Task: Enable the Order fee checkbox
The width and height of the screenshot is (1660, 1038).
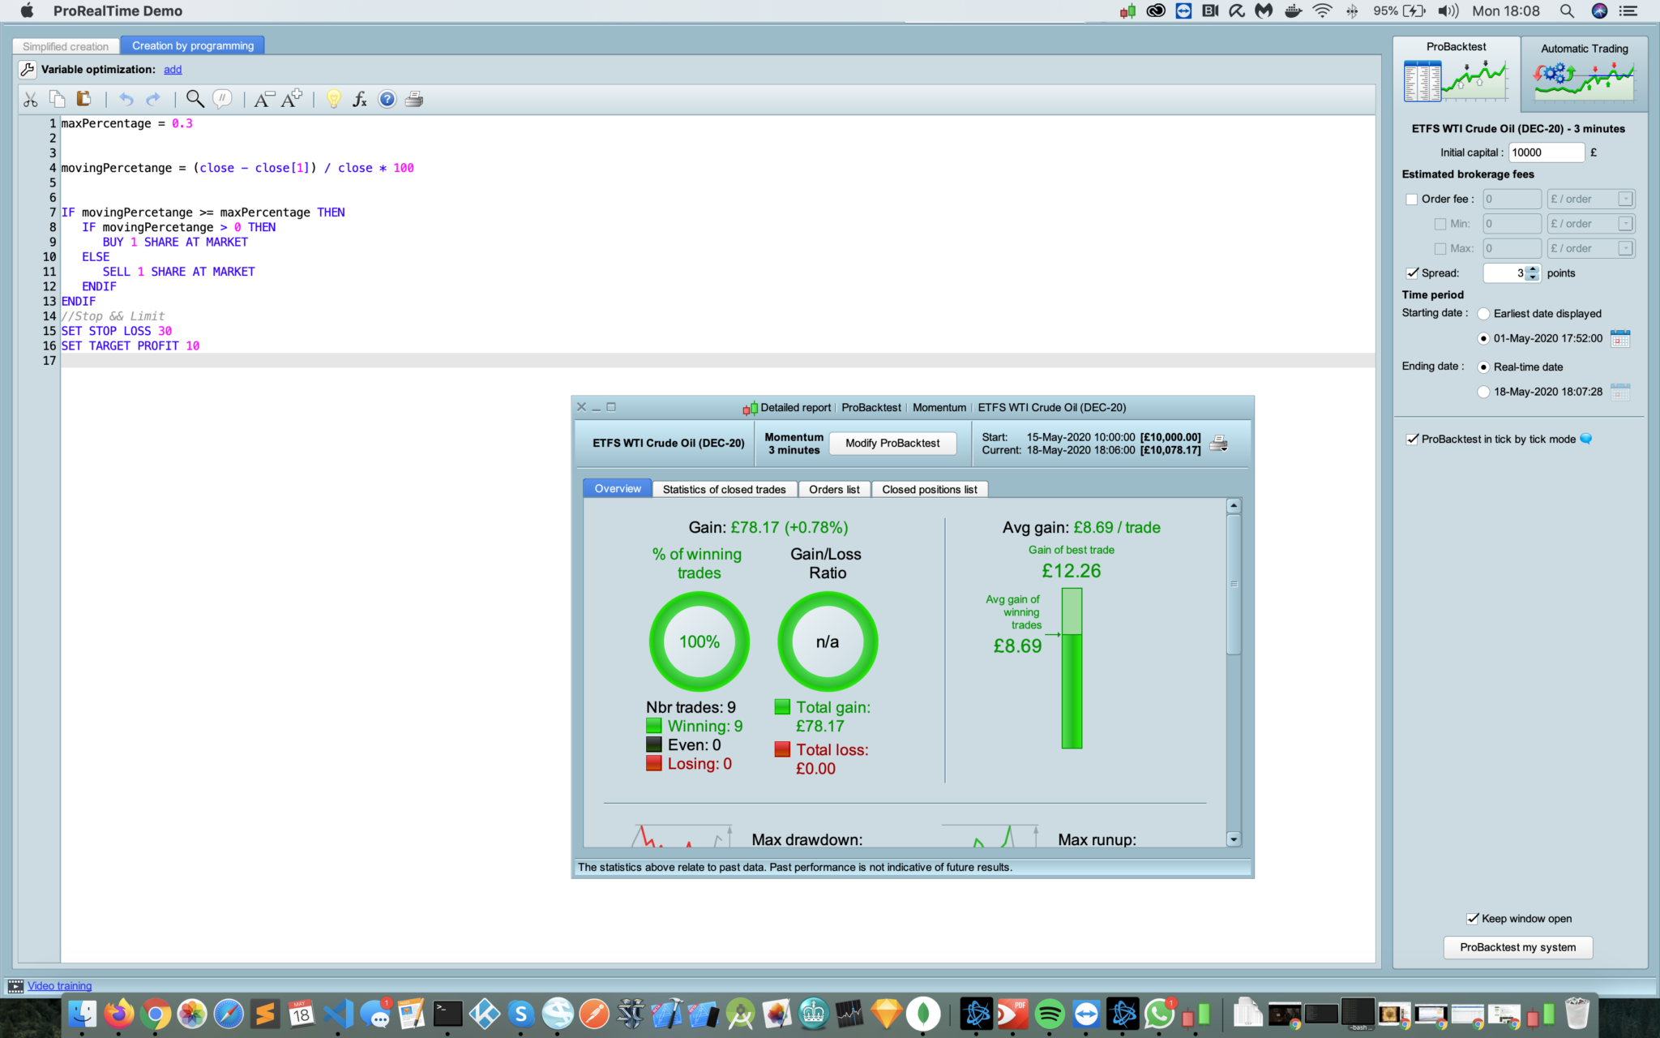Action: click(1412, 199)
